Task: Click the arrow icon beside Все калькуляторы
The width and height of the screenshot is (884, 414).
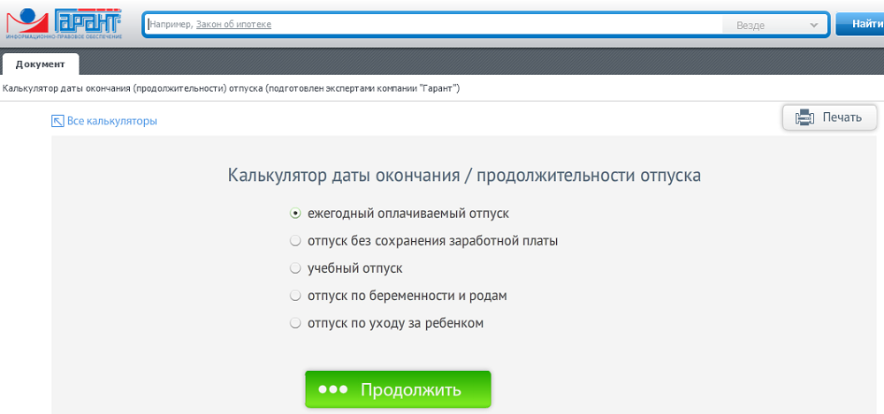Action: coord(57,121)
